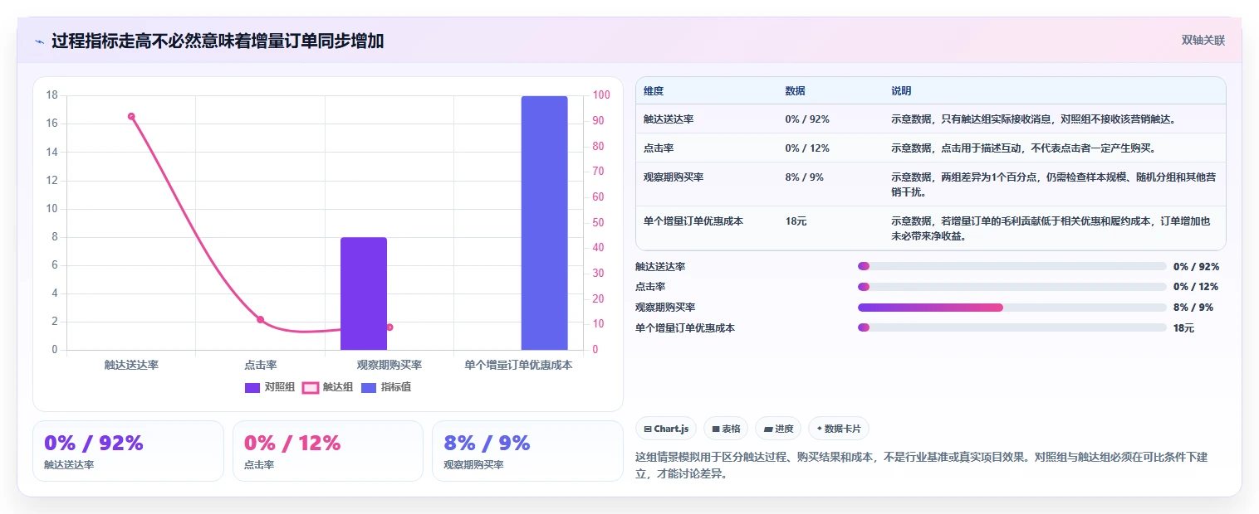Click the 数据 table column header
Screen dimensions: 1259x514
(x=795, y=91)
